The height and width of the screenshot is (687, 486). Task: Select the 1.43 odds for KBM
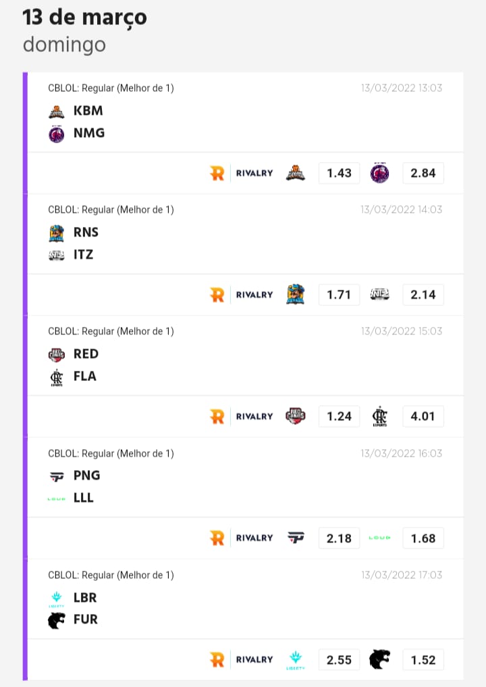pos(339,173)
